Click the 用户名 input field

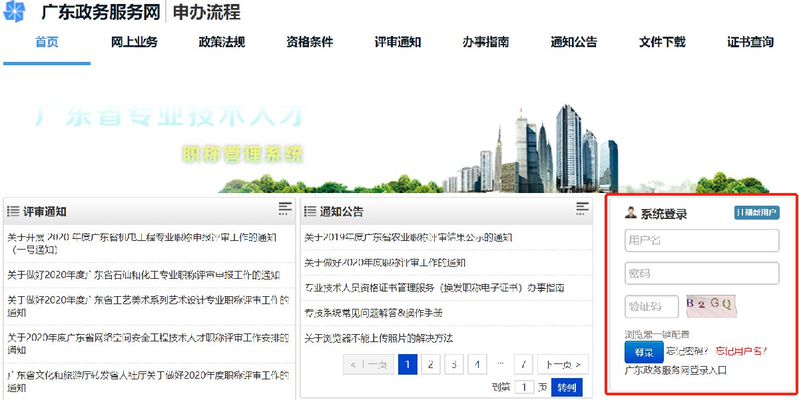[x=702, y=241]
